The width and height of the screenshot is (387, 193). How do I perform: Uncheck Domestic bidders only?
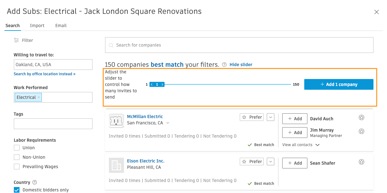click(17, 190)
